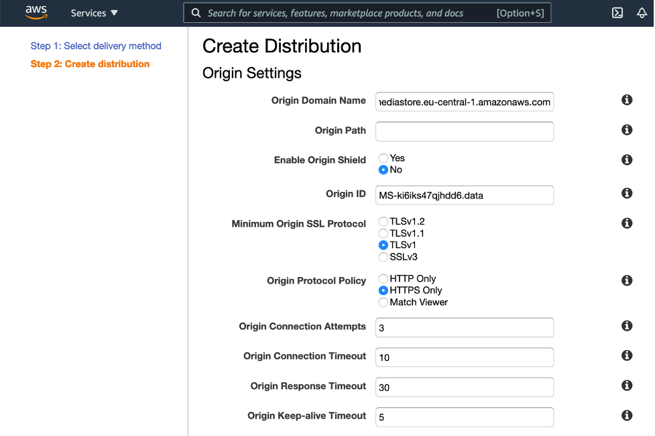This screenshot has height=436, width=655.
Task: Click the search bar for services
Action: pos(367,12)
